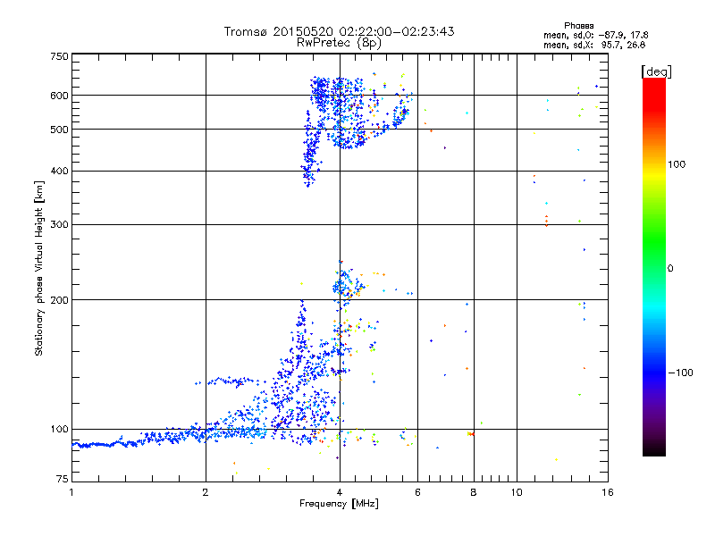Click the y-axis tick label "200"
This screenshot has height=536, width=715.
(59, 300)
